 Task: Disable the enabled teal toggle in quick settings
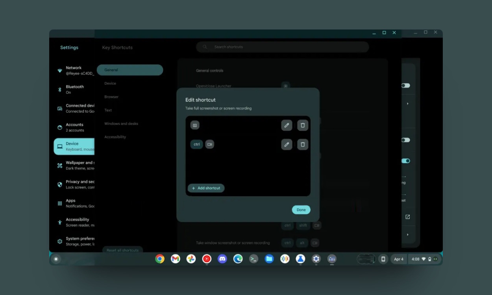point(407,160)
